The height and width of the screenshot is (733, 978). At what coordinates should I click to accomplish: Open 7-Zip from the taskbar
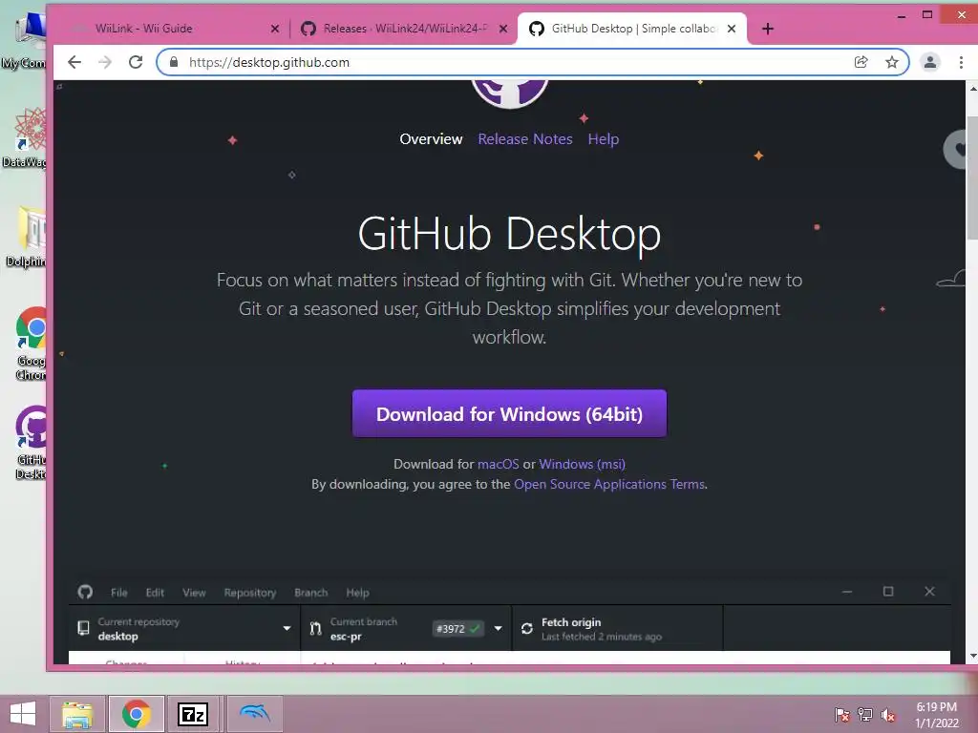coord(193,714)
